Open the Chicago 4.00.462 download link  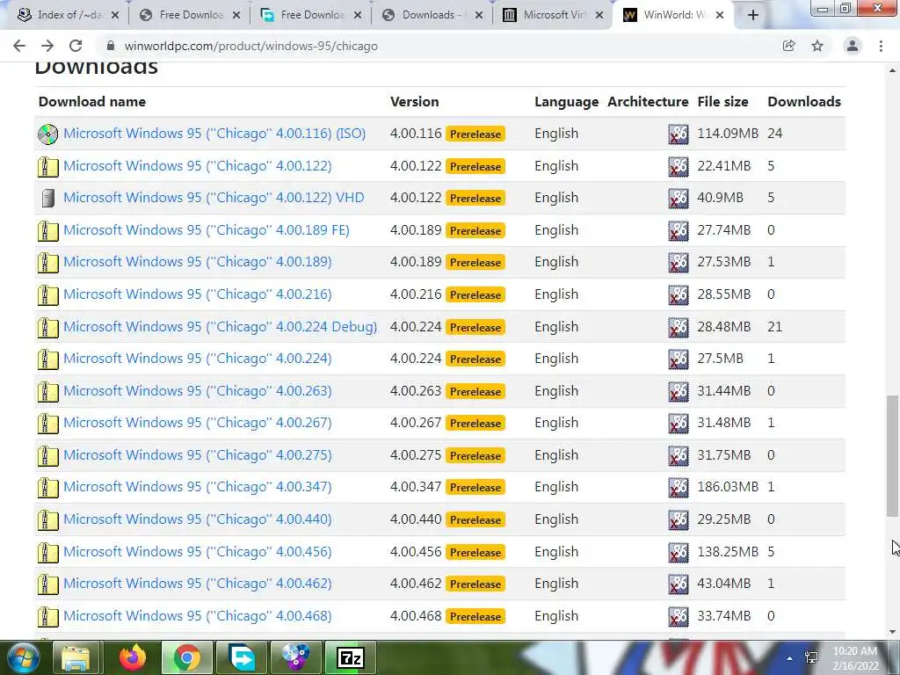pyautogui.click(x=198, y=584)
